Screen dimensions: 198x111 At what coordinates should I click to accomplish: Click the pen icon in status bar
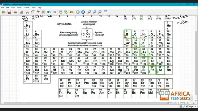[184, 107]
